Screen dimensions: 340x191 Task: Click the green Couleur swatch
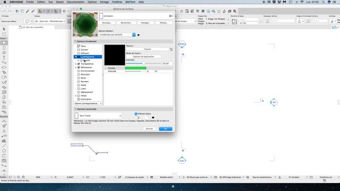pyautogui.click(x=135, y=68)
